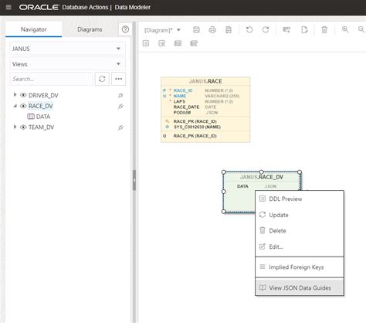Select TEAM_DV in the navigator tree
This screenshot has height=323, width=366.
(41, 127)
